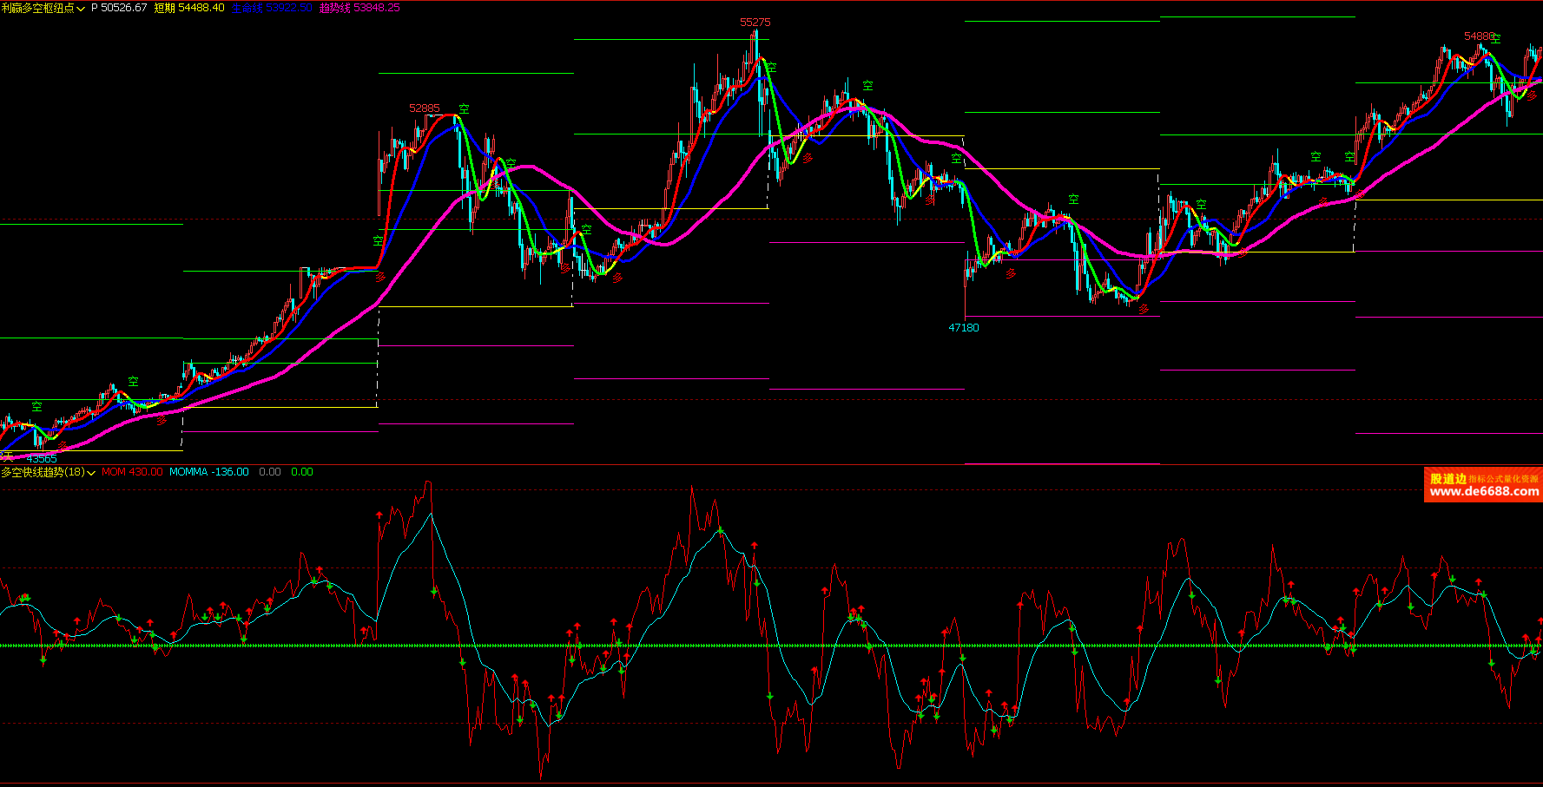The width and height of the screenshot is (1543, 787).
Task: Click the 多空快线趋势(18) indicator title
Action: click(x=43, y=472)
